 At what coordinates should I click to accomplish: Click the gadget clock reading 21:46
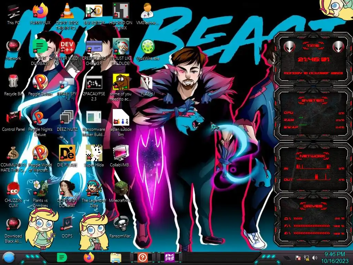tap(313, 59)
